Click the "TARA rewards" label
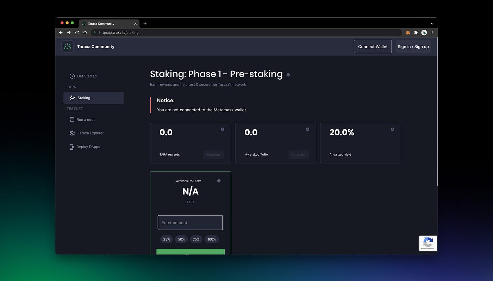The height and width of the screenshot is (281, 493). tap(169, 155)
